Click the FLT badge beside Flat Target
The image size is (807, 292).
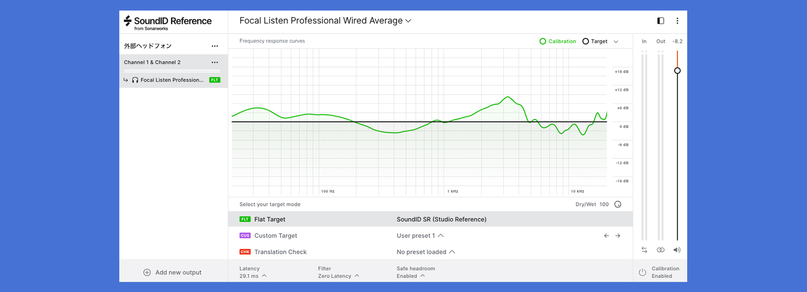(245, 219)
